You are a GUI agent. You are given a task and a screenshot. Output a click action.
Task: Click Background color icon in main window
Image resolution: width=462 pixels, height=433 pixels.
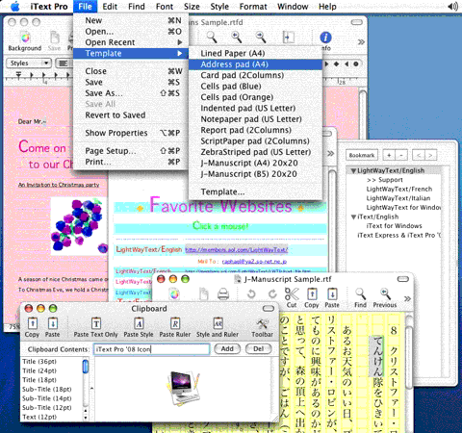point(25,38)
